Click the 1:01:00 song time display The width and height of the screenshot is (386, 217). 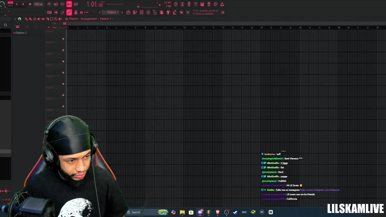click(95, 4)
